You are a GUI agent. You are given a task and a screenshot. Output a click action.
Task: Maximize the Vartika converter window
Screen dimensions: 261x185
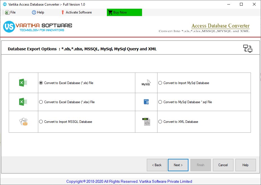tap(241, 4)
